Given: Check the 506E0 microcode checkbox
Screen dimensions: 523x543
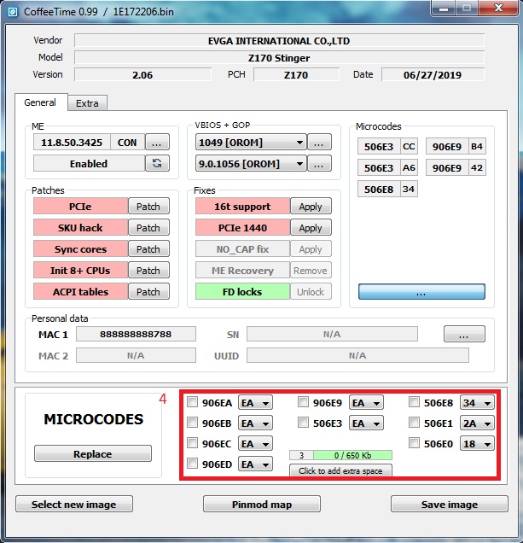Looking at the screenshot, I should pos(414,443).
